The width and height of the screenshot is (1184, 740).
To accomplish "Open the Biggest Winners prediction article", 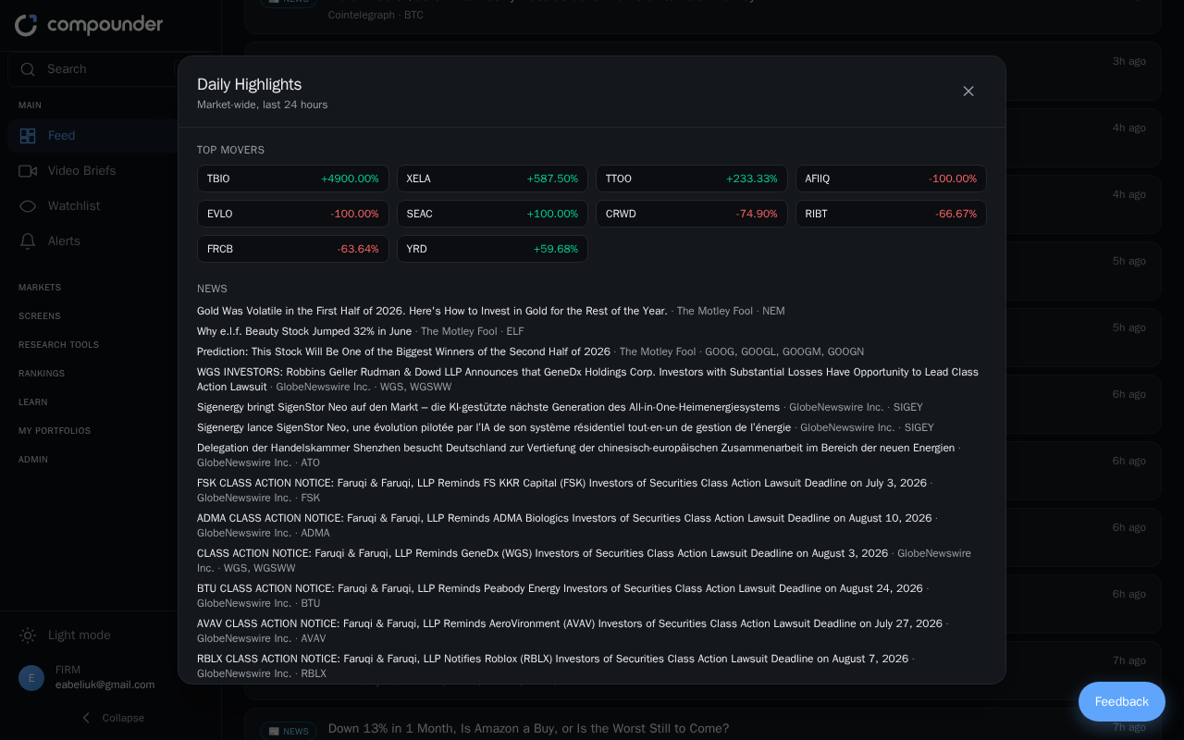I will point(403,351).
